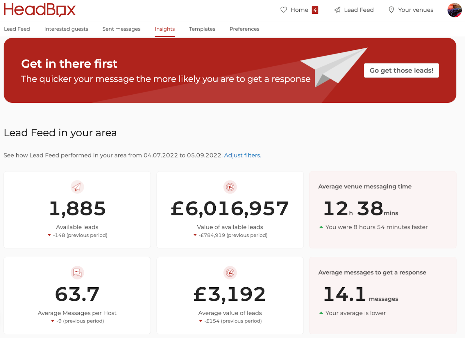The height and width of the screenshot is (338, 465).
Task: Click the target icon above Value of available leads
Action: coord(230,187)
